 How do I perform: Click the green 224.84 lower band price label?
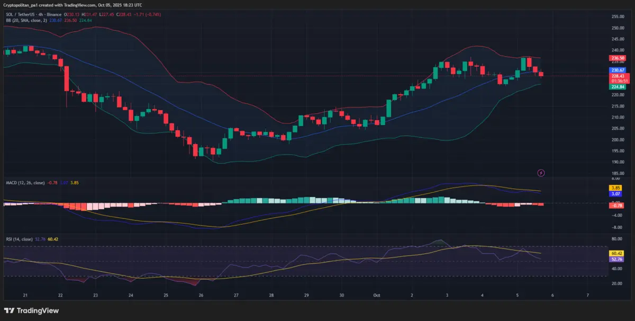point(618,87)
